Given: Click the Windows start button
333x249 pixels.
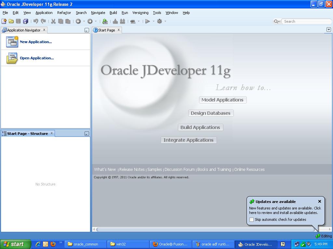Looking at the screenshot, I should (16, 244).
